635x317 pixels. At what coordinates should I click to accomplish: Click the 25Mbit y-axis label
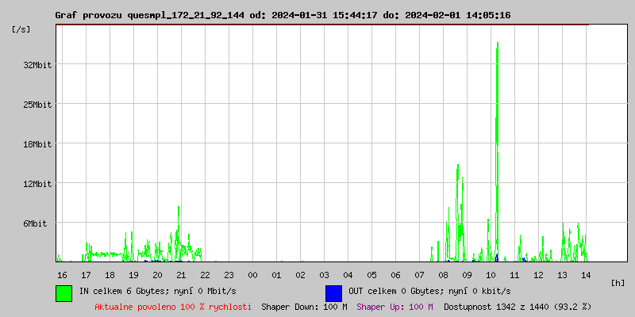tap(37, 105)
